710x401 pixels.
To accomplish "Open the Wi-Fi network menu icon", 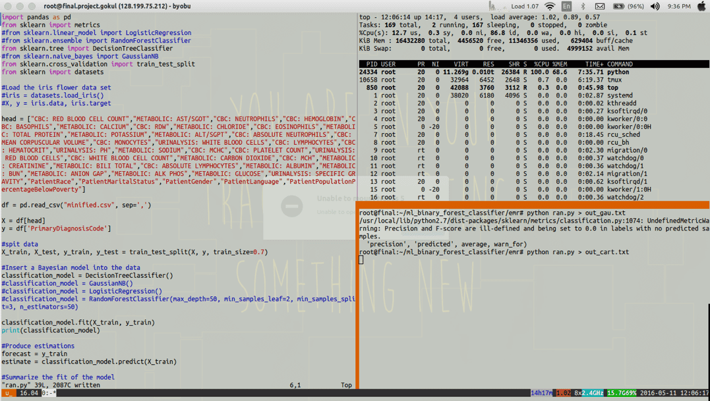I will 550,7.
